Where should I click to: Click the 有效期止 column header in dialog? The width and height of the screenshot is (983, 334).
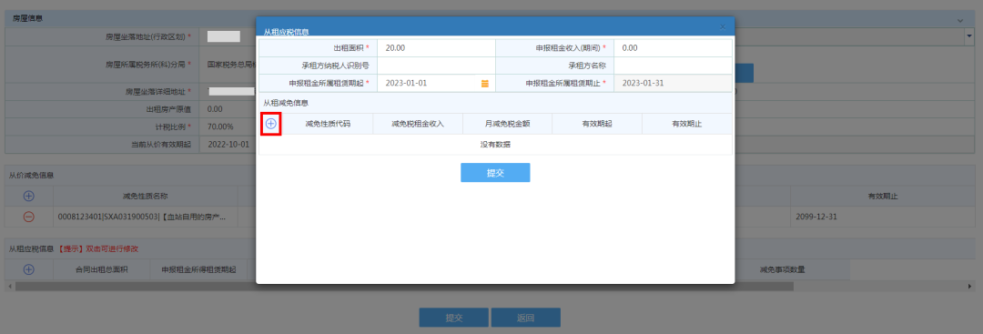pyautogui.click(x=686, y=124)
